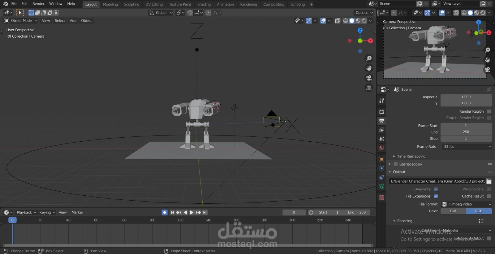Open the Render properties tab
The width and height of the screenshot is (495, 254).
(382, 112)
